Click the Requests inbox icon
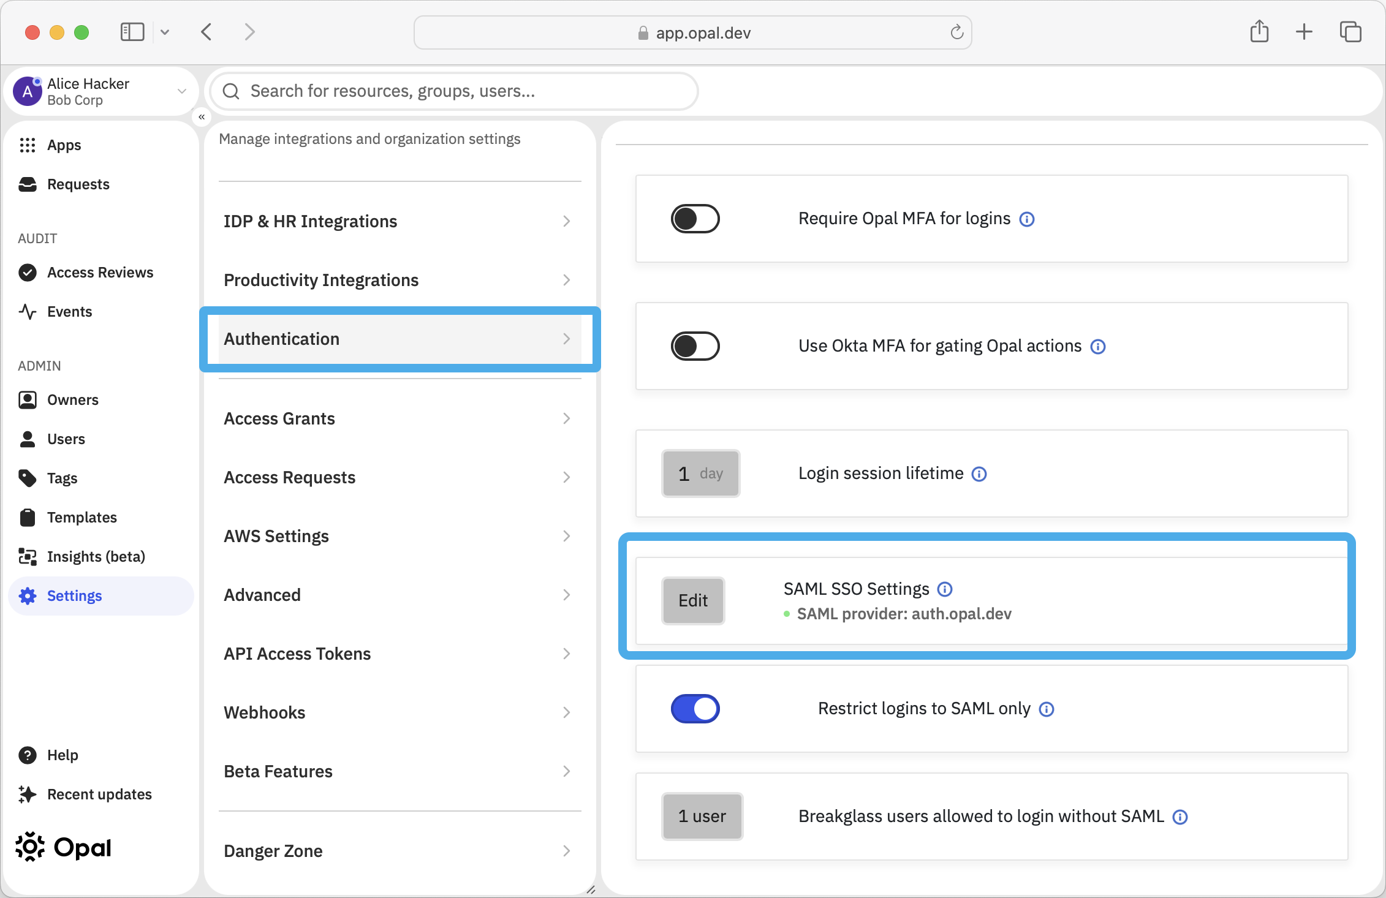Image resolution: width=1386 pixels, height=898 pixels. [x=28, y=184]
